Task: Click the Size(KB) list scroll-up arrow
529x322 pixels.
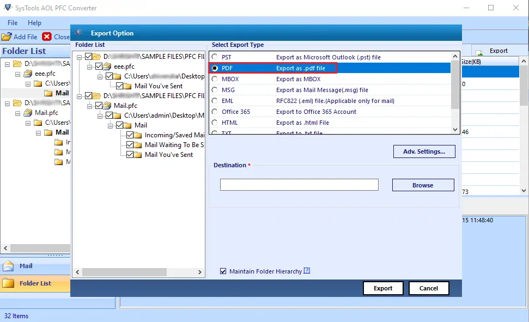Action: pyautogui.click(x=524, y=61)
